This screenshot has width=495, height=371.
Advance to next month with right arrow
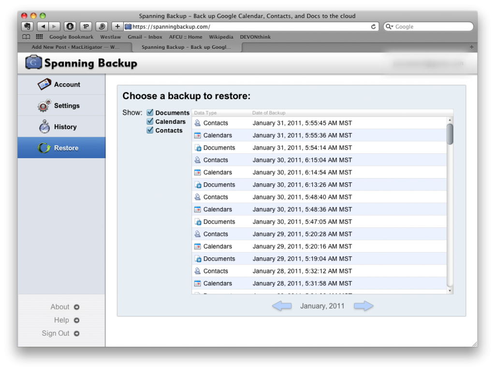[364, 306]
